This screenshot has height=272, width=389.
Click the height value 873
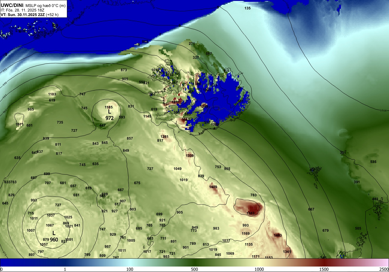pyautogui.click(x=124, y=70)
